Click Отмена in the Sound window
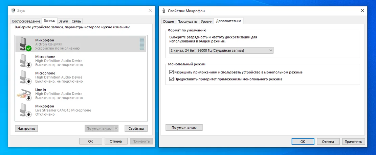 coord(116,141)
